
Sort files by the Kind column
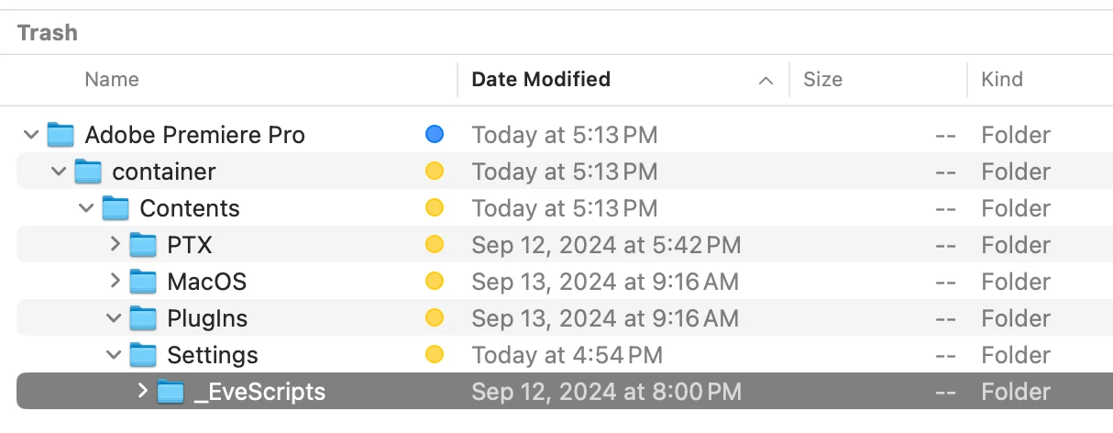1002,80
